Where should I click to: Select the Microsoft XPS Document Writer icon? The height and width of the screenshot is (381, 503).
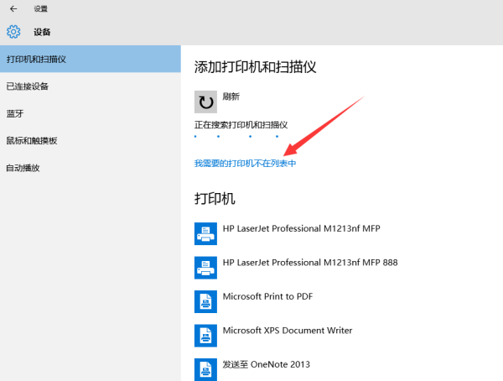tap(205, 336)
